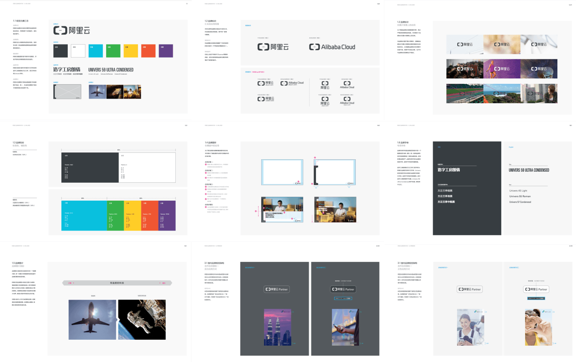Click the crowd photo with 阿里云 logo
Viewport: 576px width, 362px height.
(465, 69)
